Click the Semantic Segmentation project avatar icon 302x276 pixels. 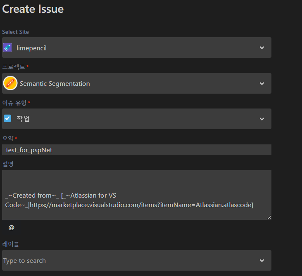(10, 83)
